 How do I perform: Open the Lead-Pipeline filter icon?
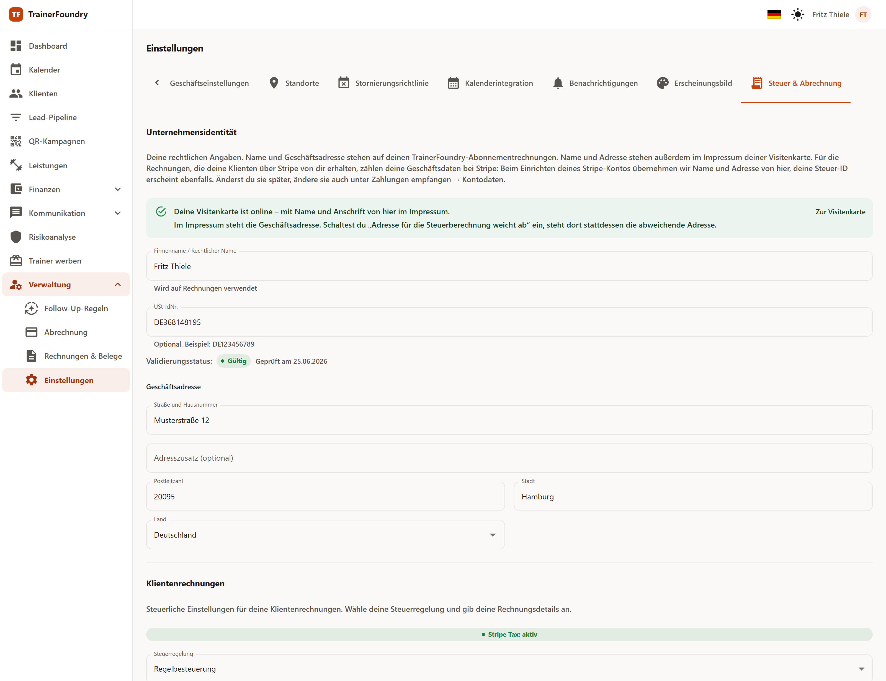point(16,118)
